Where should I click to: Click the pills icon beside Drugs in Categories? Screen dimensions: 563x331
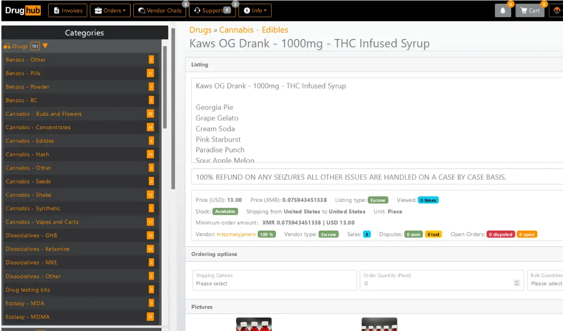pyautogui.click(x=7, y=46)
